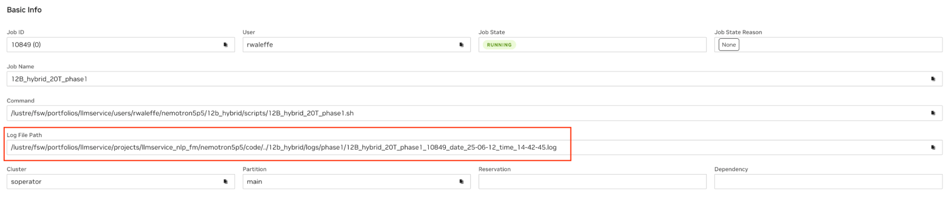Click the empty Dependency field
Screen dimensions: 949x201
(828, 182)
